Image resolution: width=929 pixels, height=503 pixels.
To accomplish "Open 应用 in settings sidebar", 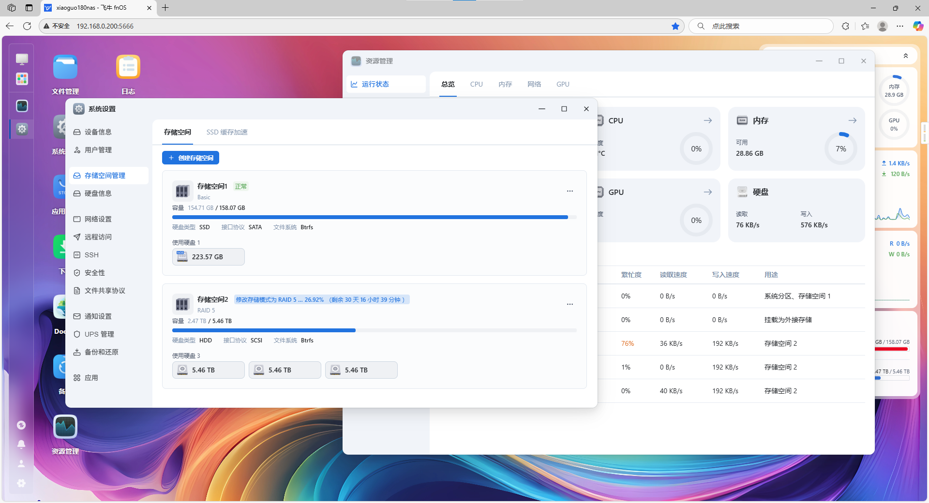I will pyautogui.click(x=109, y=378).
